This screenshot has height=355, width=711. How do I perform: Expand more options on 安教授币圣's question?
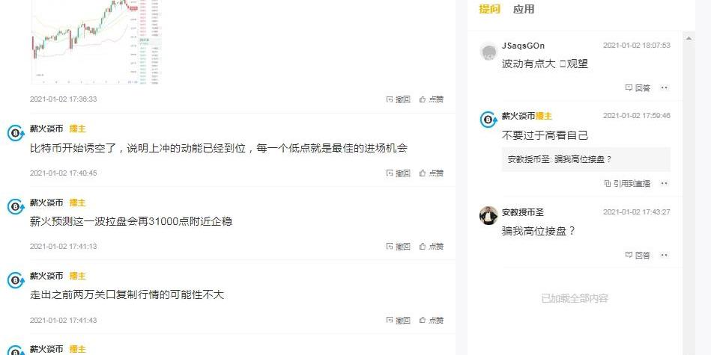click(664, 256)
